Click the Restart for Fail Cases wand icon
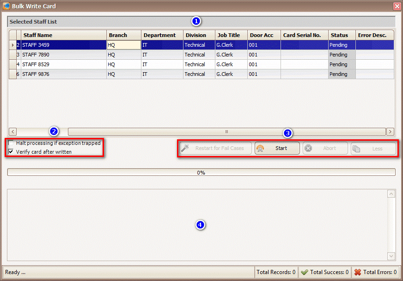The height and width of the screenshot is (281, 403). (x=184, y=149)
